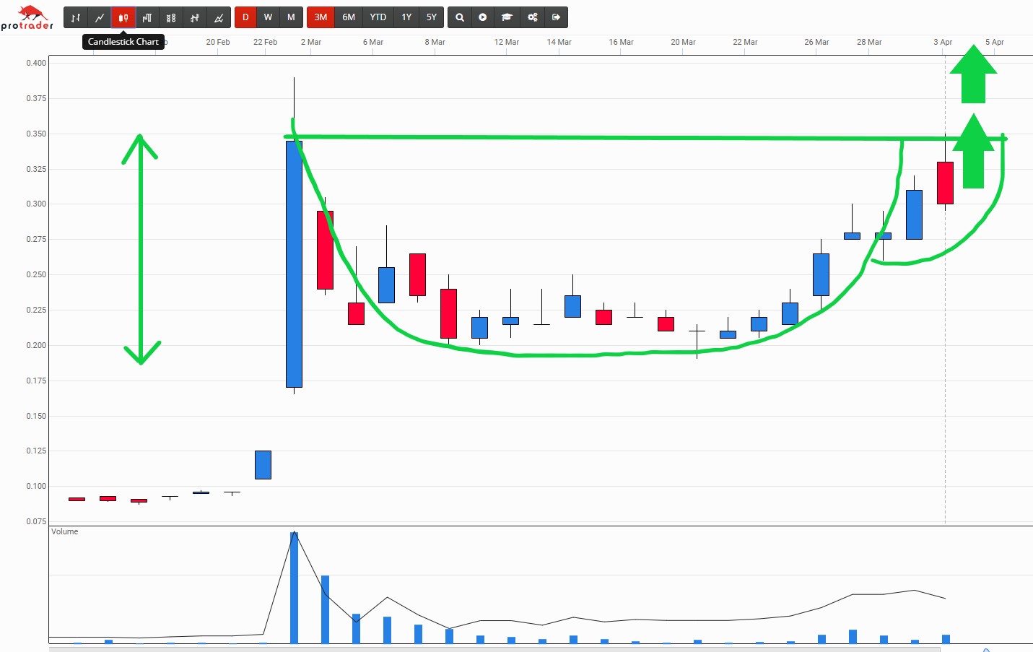
Task: Click the 22 Feb date label
Action: [x=265, y=42]
